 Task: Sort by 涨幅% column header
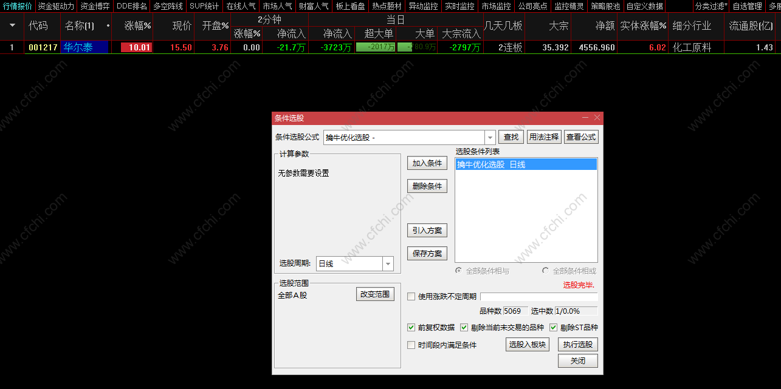pyautogui.click(x=138, y=26)
